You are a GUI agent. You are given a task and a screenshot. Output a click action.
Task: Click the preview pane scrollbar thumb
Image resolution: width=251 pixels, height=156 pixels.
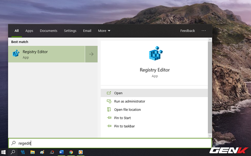click(210, 87)
